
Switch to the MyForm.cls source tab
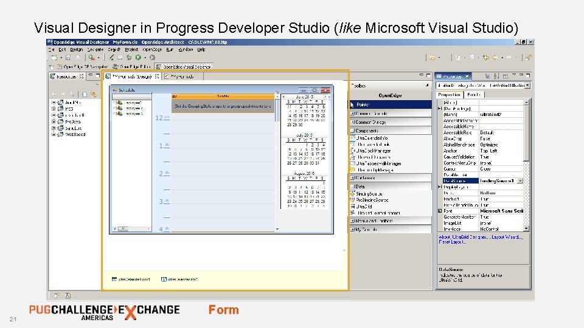pos(183,77)
